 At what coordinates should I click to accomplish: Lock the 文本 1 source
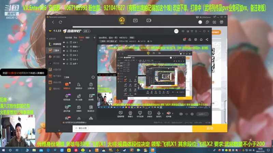67,42
